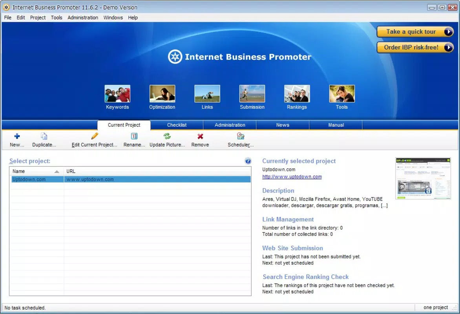Click the Edit Current Project... label
460x314 pixels.
[x=95, y=145]
